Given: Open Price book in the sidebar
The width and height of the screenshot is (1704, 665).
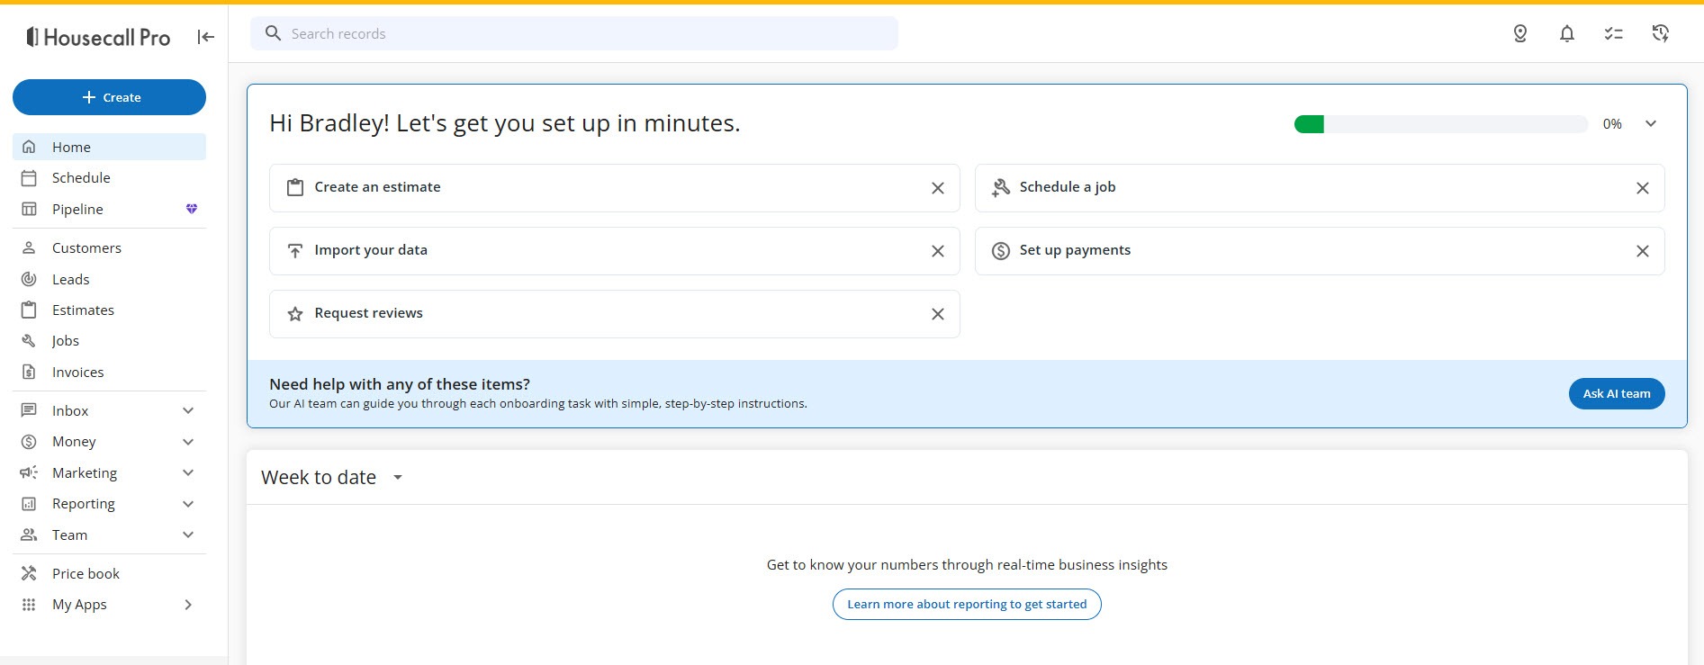Looking at the screenshot, I should click(109, 573).
